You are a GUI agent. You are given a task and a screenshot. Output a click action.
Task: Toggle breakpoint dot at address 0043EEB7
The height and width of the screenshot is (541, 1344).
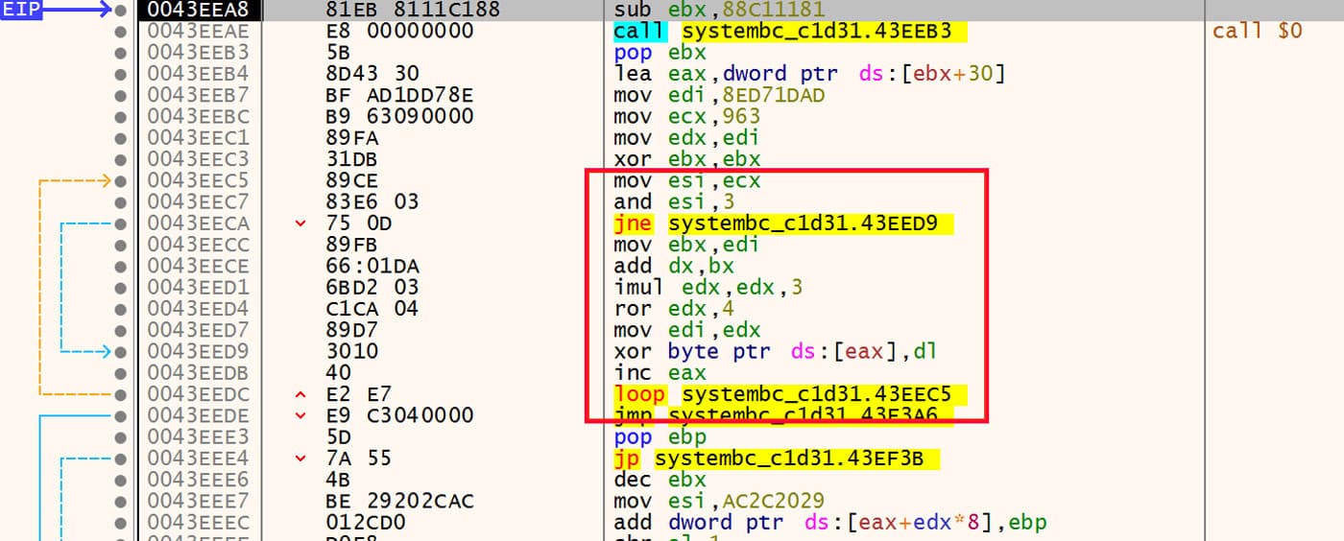coord(120,95)
